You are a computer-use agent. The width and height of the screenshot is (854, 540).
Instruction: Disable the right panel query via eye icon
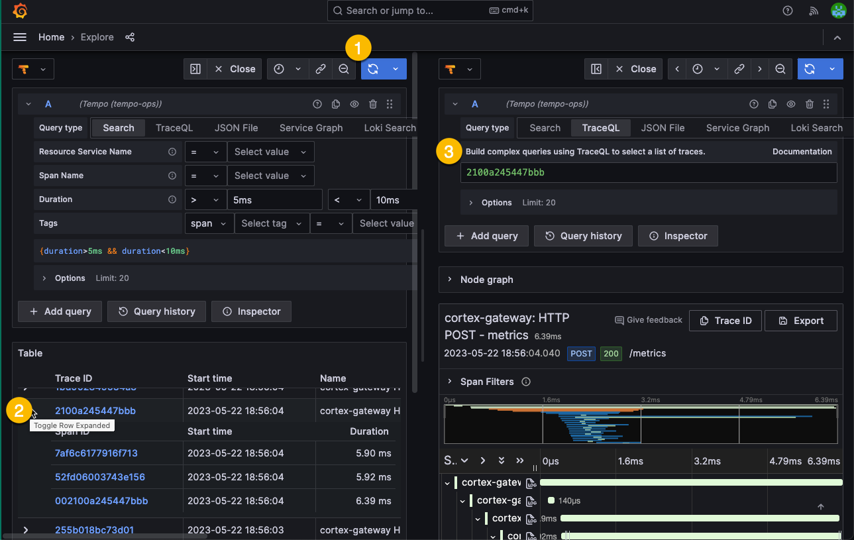[x=790, y=104]
